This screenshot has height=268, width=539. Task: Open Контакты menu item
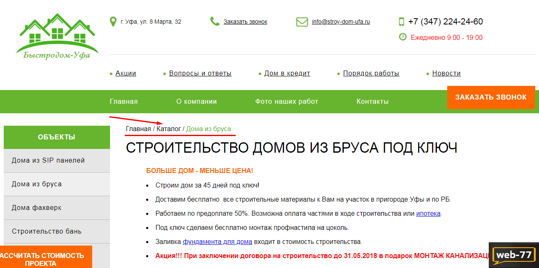372,101
